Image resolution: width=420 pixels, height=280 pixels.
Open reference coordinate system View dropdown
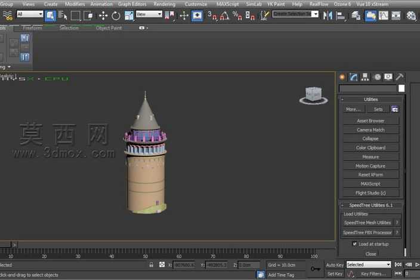click(x=149, y=14)
